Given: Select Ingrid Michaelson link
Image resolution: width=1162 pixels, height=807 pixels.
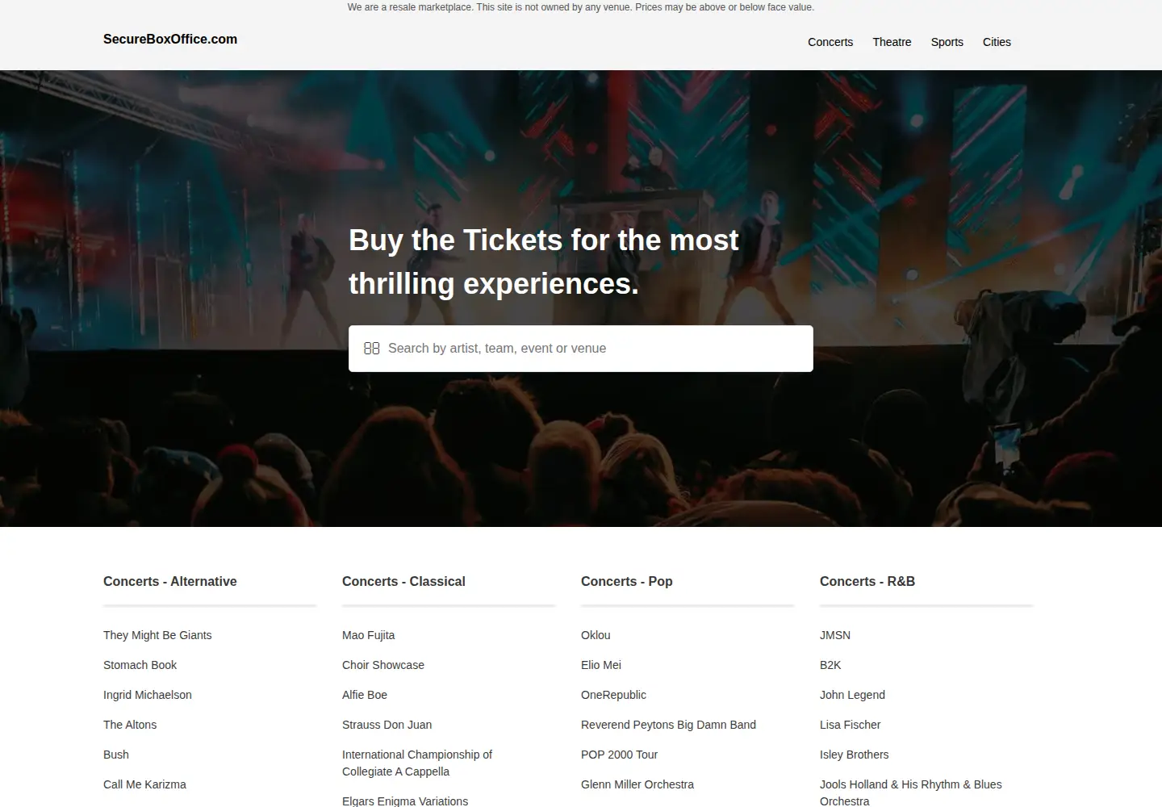Looking at the screenshot, I should coord(148,695).
